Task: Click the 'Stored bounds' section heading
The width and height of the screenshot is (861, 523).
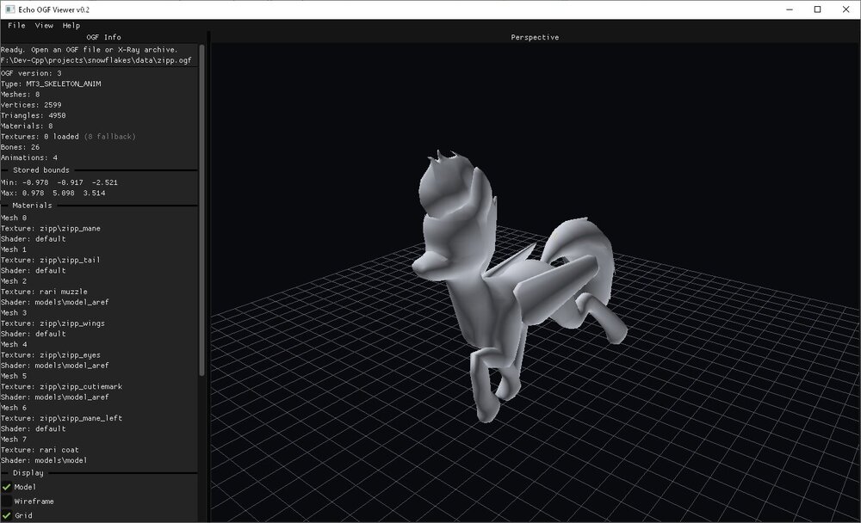Action: click(41, 170)
